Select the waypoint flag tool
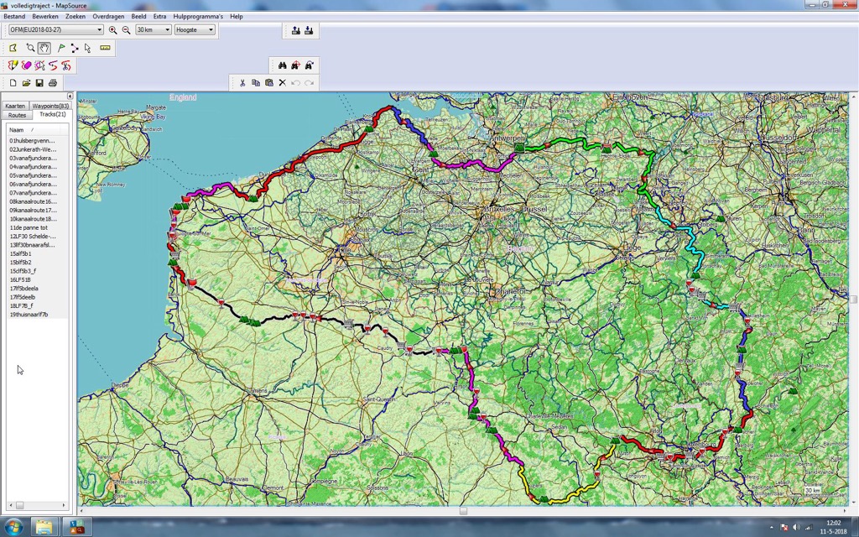 click(61, 48)
